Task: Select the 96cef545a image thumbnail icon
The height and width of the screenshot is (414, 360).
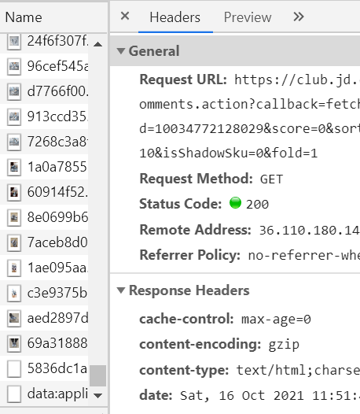Action: click(14, 66)
